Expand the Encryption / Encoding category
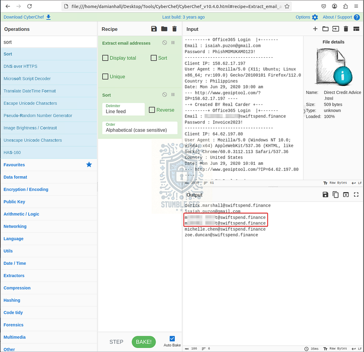Image resolution: width=364 pixels, height=352 pixels. tap(49, 189)
